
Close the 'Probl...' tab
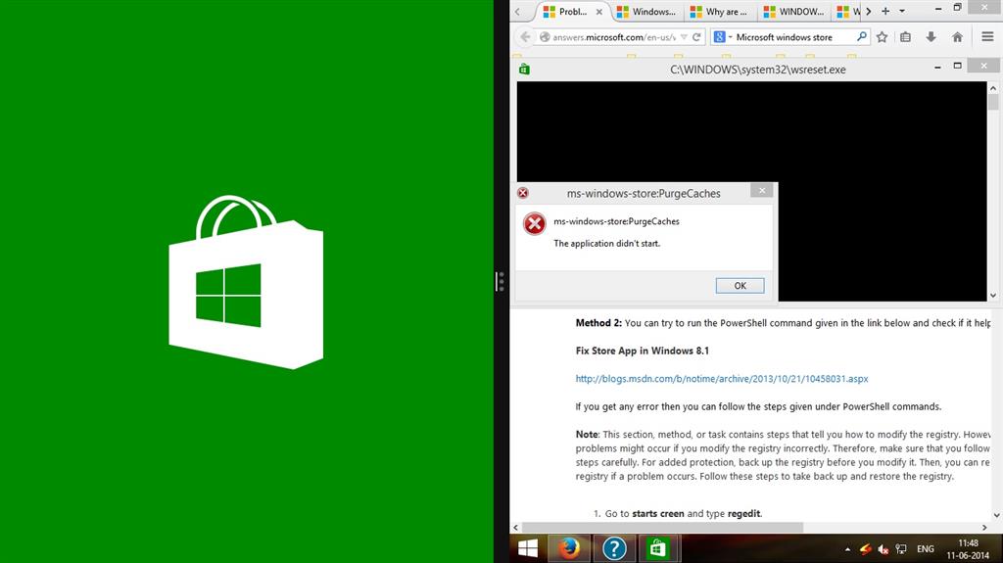click(x=599, y=12)
